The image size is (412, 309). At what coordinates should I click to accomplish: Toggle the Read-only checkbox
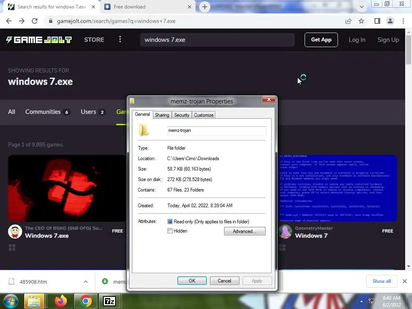pyautogui.click(x=170, y=222)
